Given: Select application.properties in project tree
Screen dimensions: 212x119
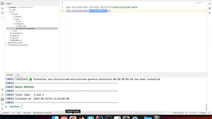Looking at the screenshot, I should click(x=32, y=28).
